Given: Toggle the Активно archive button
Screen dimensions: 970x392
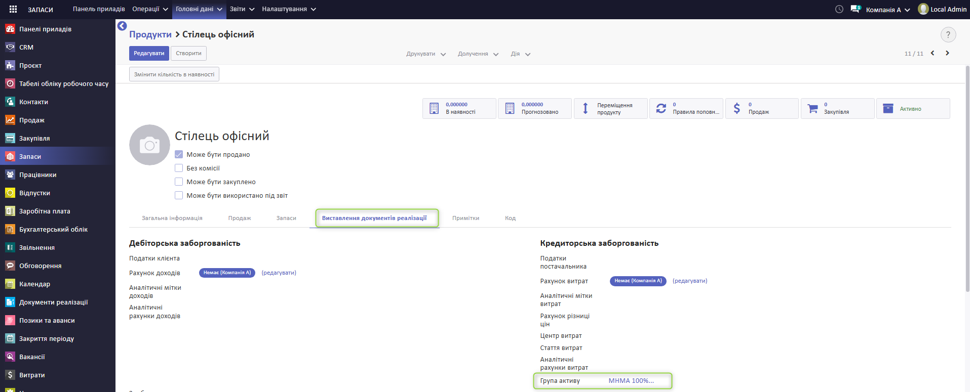Looking at the screenshot, I should [x=913, y=108].
